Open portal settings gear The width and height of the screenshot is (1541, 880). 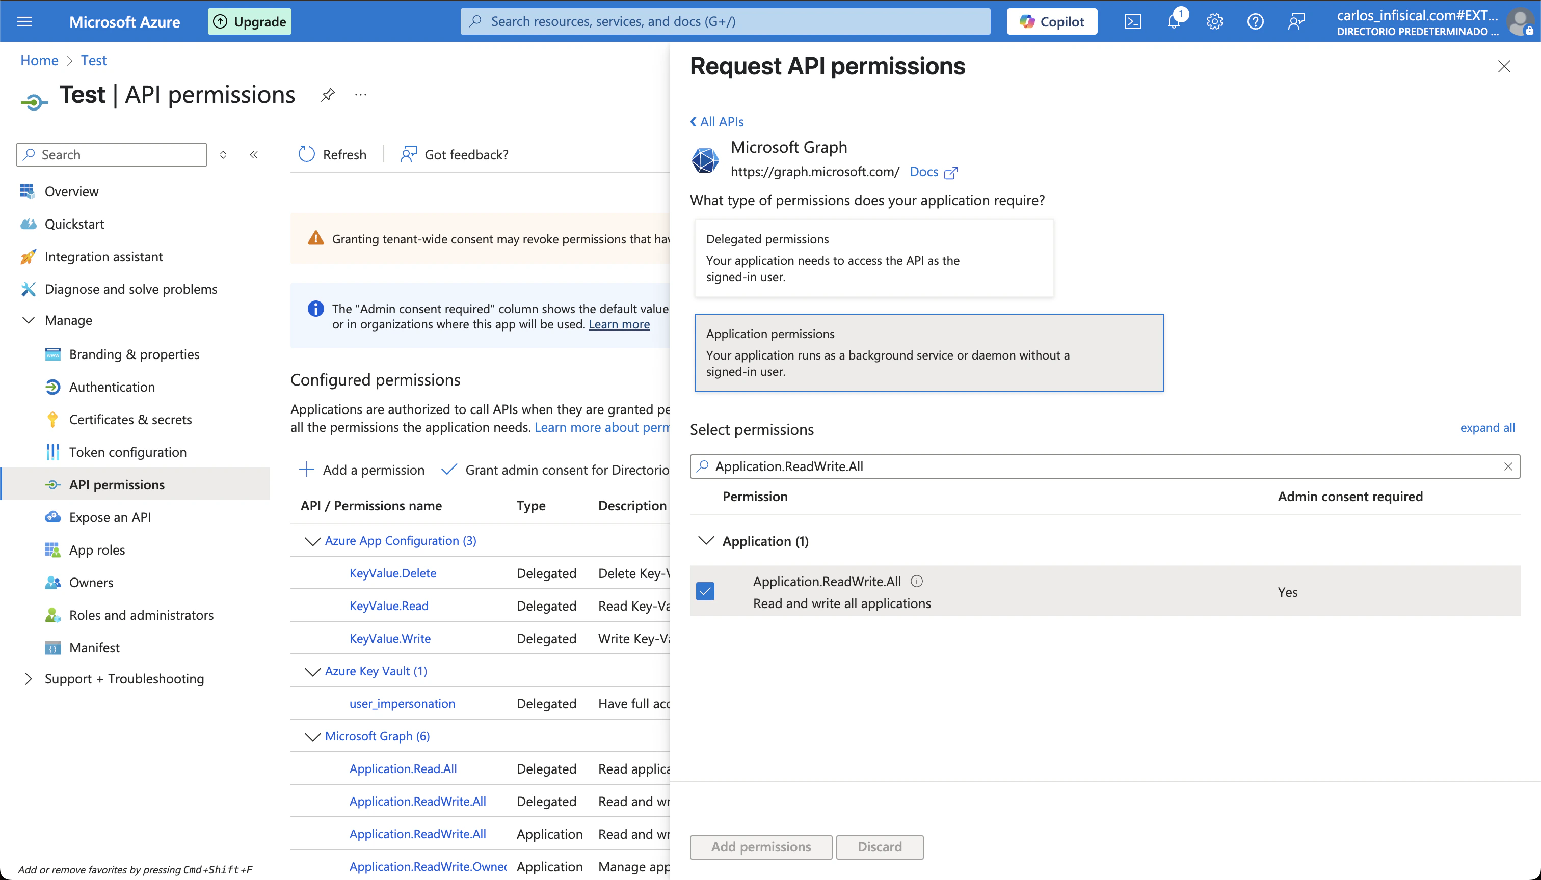point(1214,22)
